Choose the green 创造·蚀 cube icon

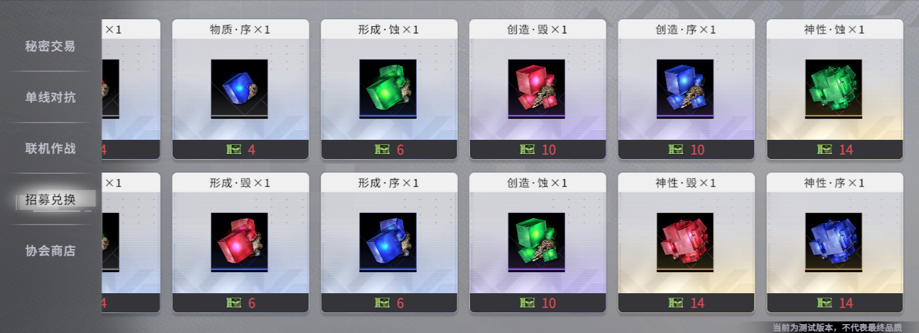pos(536,242)
